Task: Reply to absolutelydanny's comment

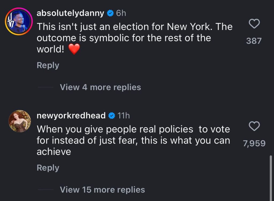Action: (48, 65)
